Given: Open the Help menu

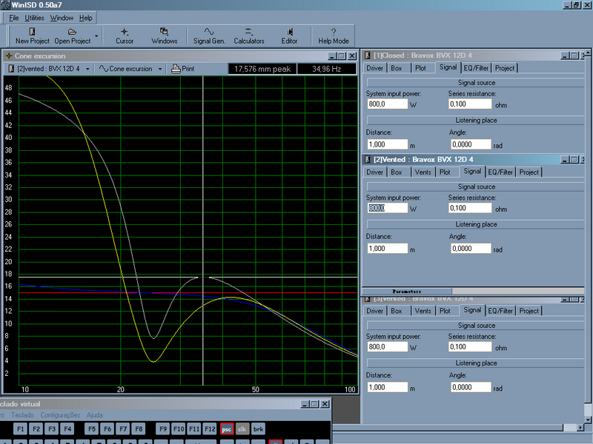Looking at the screenshot, I should point(85,18).
